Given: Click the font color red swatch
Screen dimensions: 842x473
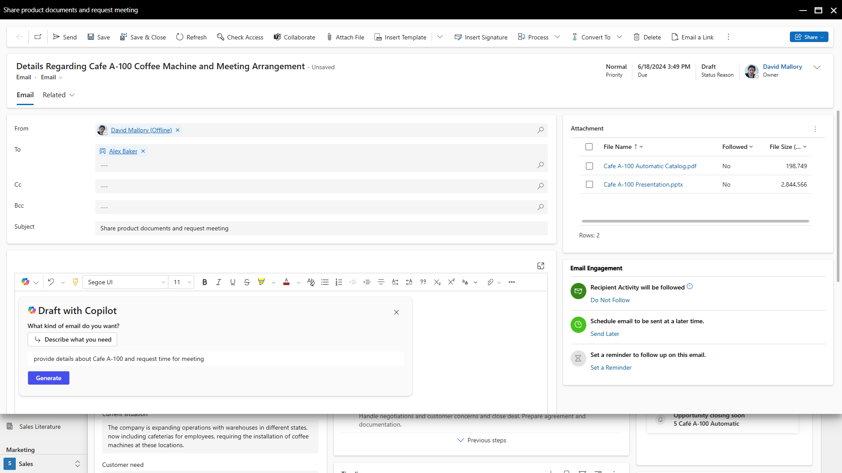Looking at the screenshot, I should tap(286, 282).
